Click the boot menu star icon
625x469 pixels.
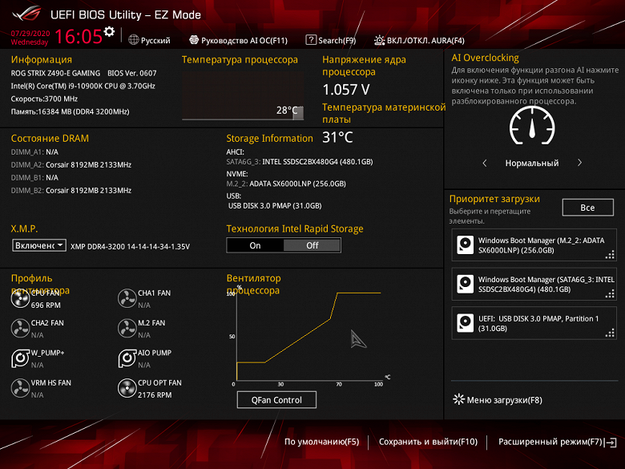pyautogui.click(x=458, y=399)
